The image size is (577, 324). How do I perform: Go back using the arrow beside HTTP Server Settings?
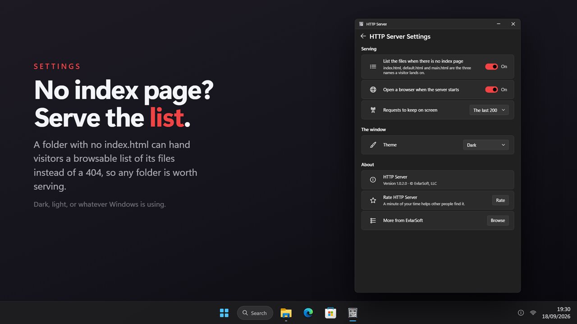point(363,36)
